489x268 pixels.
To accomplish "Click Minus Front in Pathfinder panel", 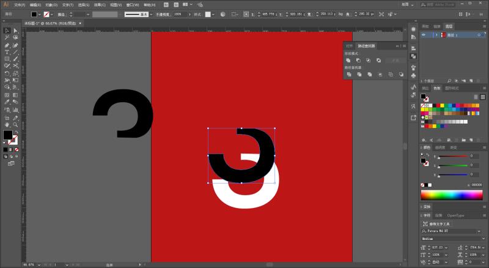I will click(358, 61).
